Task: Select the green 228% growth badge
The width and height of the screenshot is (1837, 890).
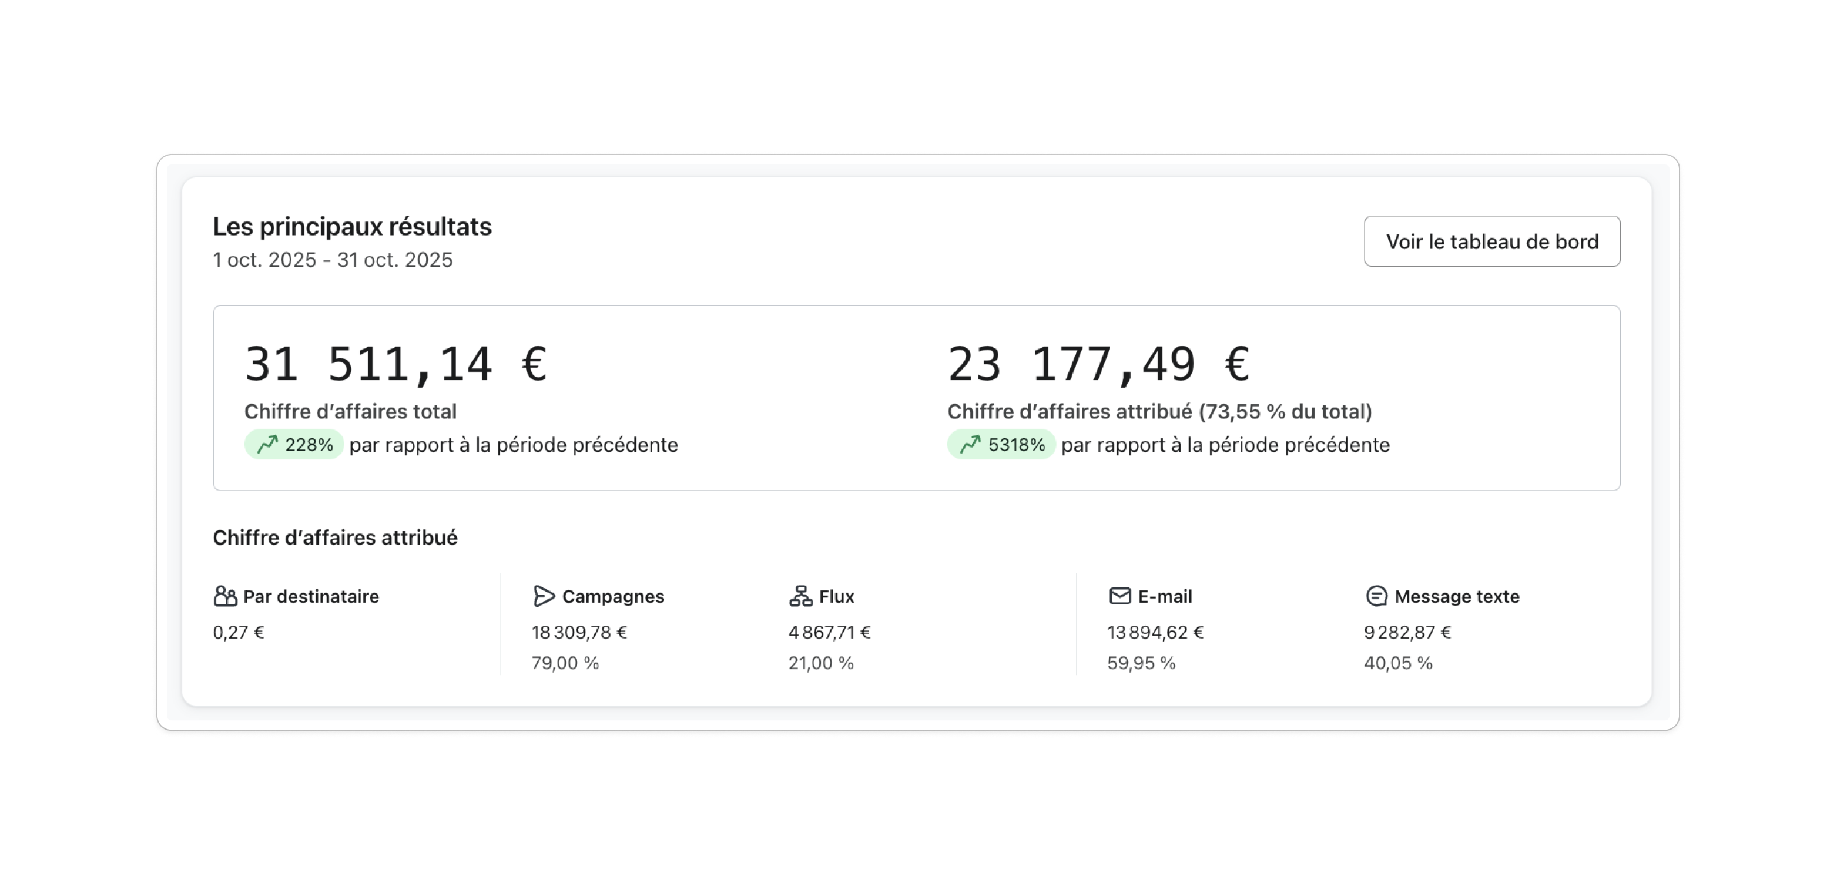Action: [294, 444]
